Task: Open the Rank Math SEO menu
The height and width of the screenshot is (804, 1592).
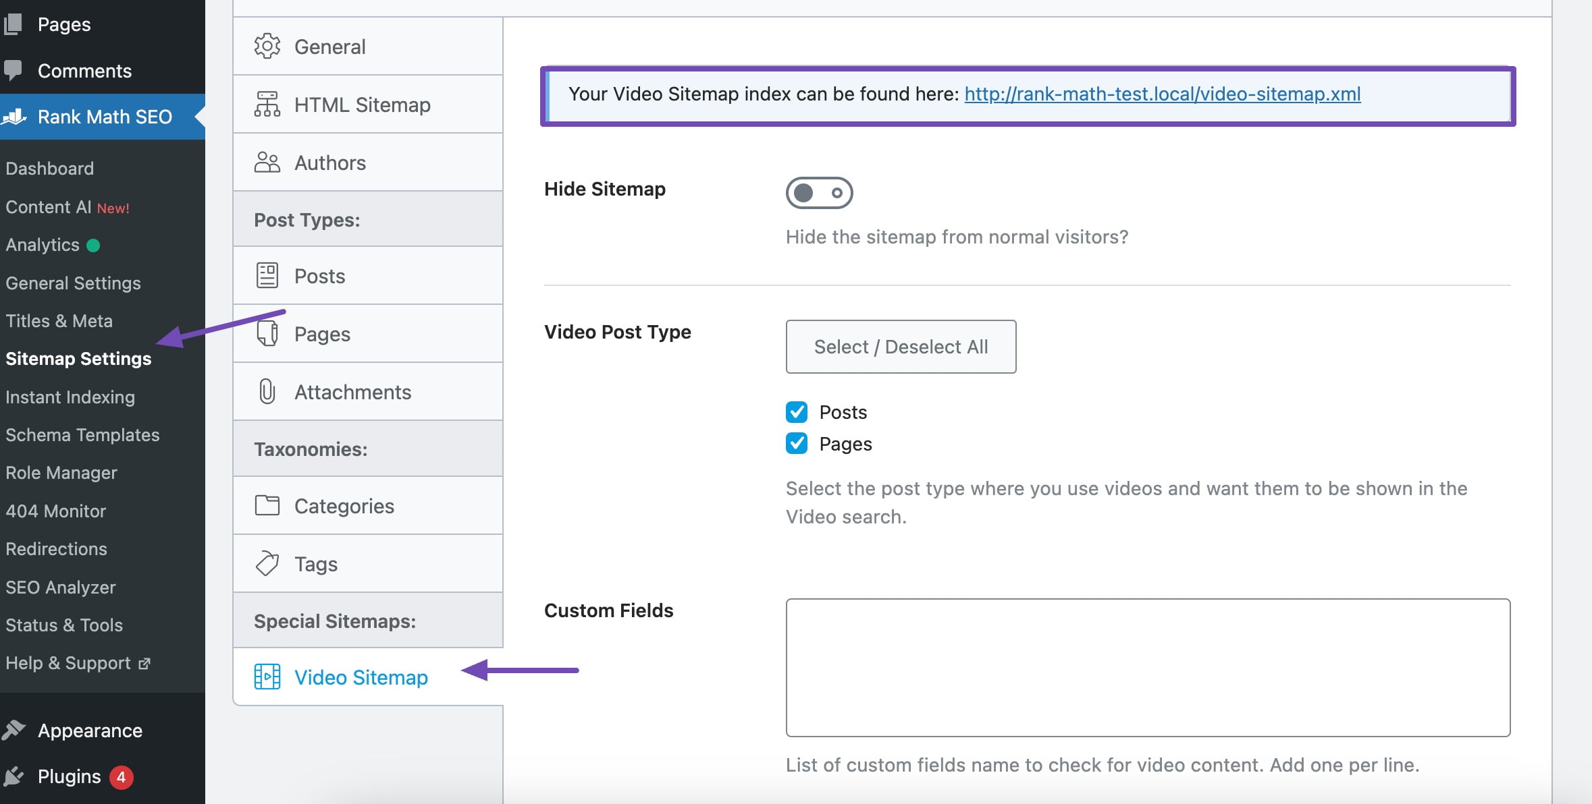Action: [x=104, y=117]
